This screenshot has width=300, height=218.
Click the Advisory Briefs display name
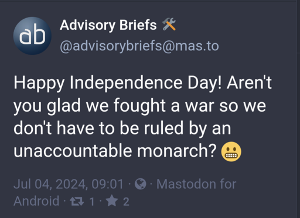point(108,25)
